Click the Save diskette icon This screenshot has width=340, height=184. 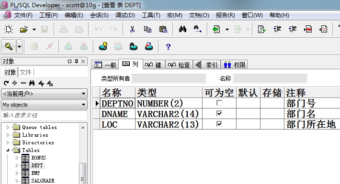point(45,29)
